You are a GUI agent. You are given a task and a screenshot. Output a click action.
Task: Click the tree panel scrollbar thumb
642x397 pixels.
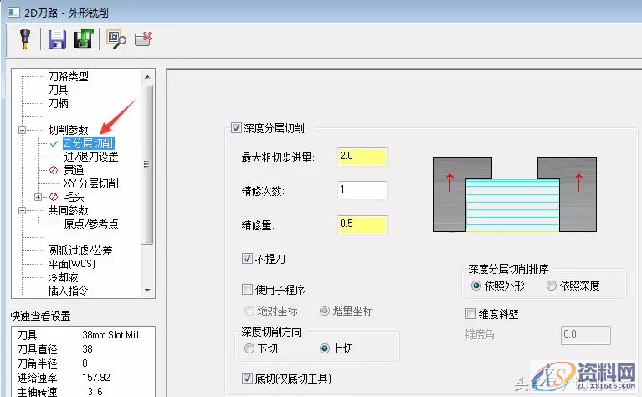pos(147,164)
